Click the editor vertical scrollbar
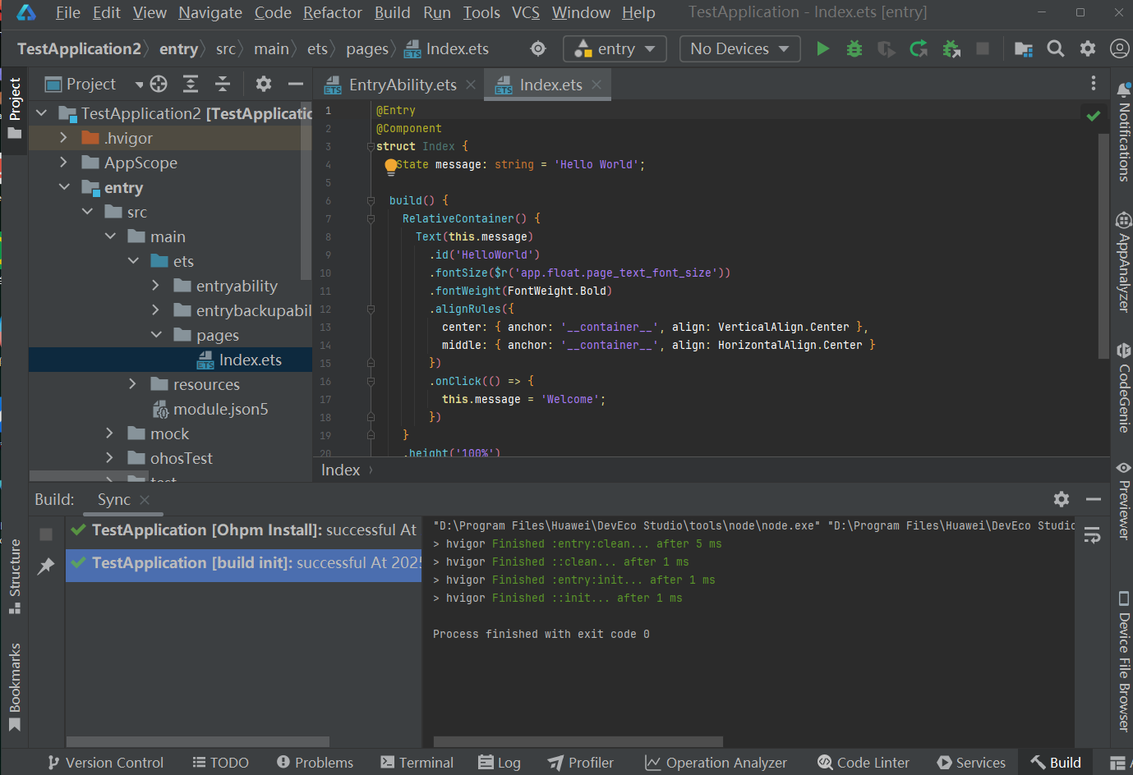1133x775 pixels. 1103,246
